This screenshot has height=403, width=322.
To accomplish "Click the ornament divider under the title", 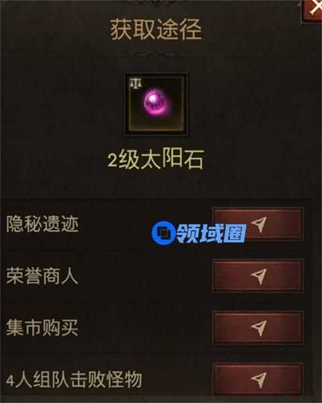I will tap(155, 54).
